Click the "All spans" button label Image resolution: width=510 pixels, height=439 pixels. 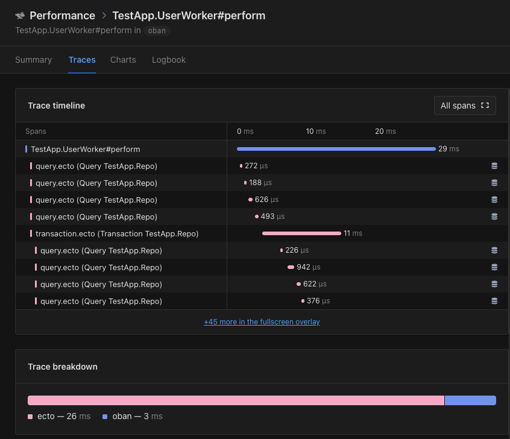(458, 106)
